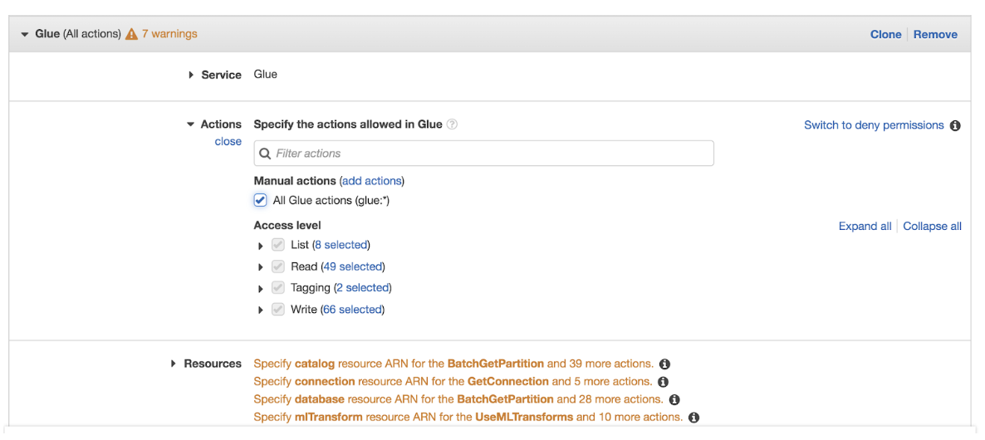Click the Remove link
985x440 pixels.
pyautogui.click(x=935, y=35)
